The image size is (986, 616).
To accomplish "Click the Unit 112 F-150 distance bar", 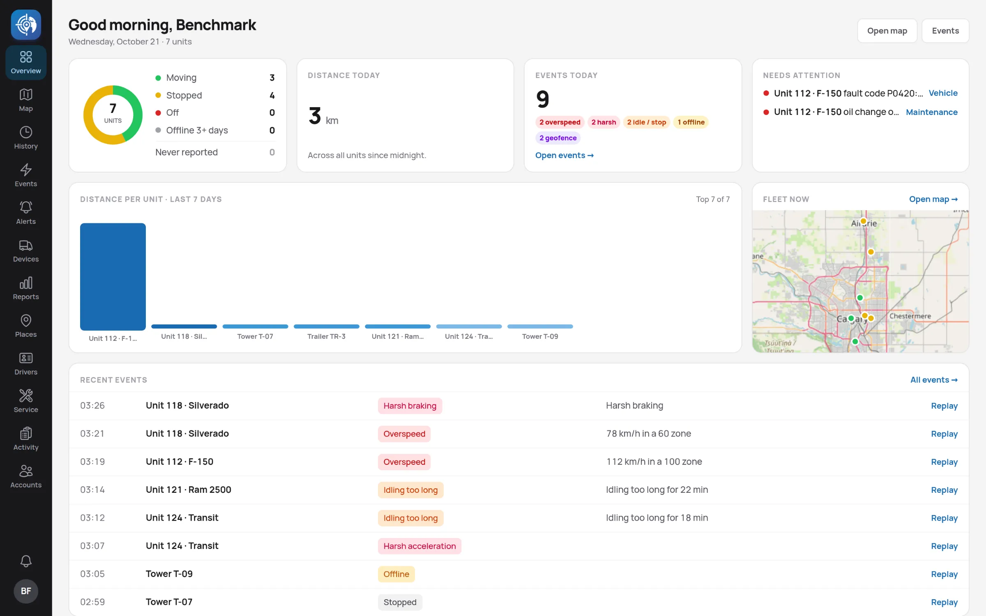I will coord(113,276).
